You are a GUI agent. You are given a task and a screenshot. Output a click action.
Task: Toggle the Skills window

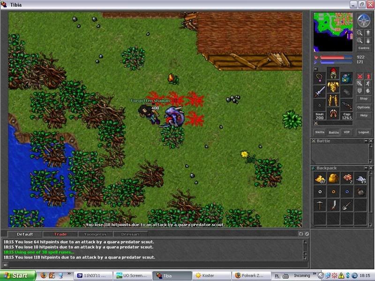point(320,132)
